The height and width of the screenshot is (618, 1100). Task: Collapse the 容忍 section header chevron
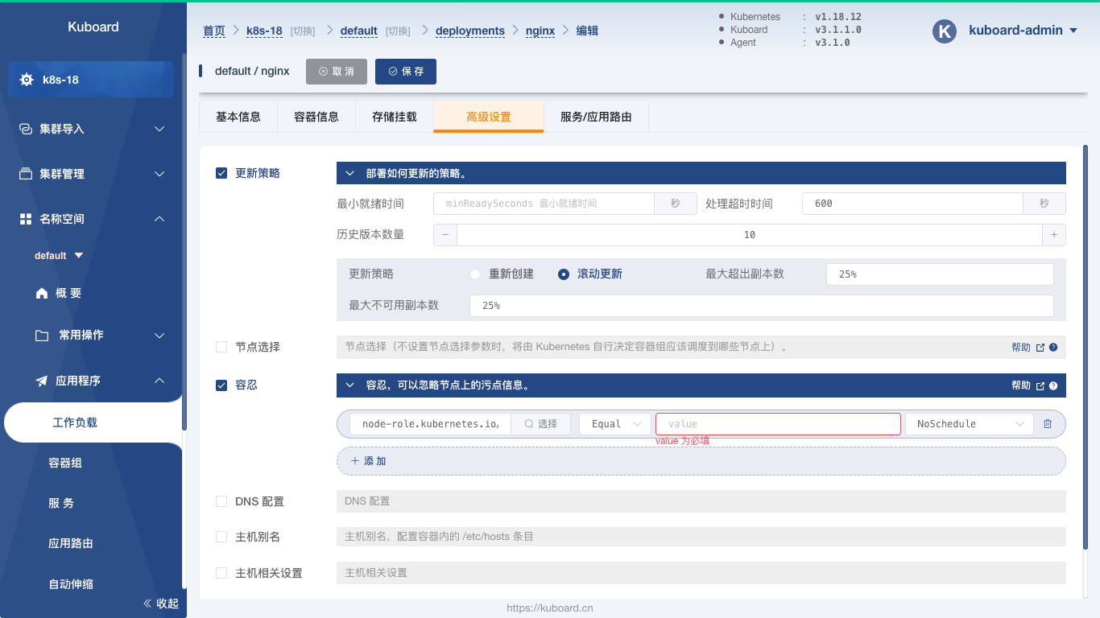pos(349,385)
